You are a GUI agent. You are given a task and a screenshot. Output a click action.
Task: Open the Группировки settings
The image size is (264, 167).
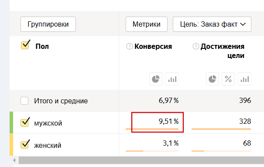click(x=48, y=24)
